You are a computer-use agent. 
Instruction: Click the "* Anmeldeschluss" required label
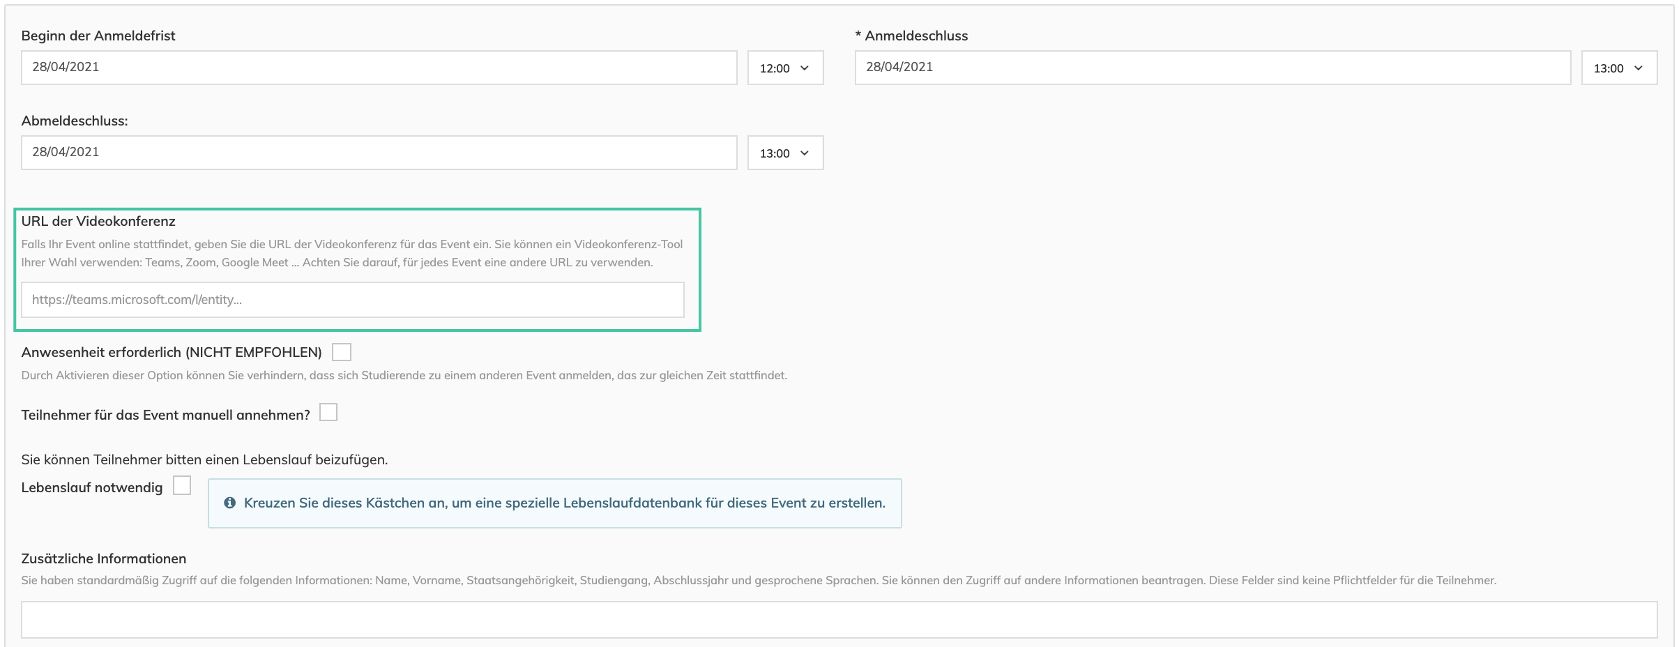911,36
